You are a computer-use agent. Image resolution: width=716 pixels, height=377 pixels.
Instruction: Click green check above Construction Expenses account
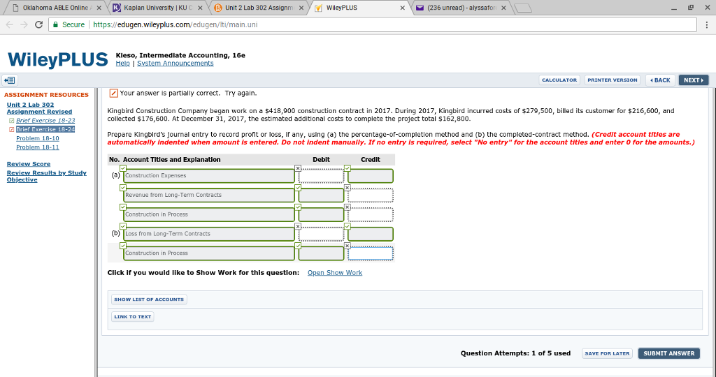[123, 168]
